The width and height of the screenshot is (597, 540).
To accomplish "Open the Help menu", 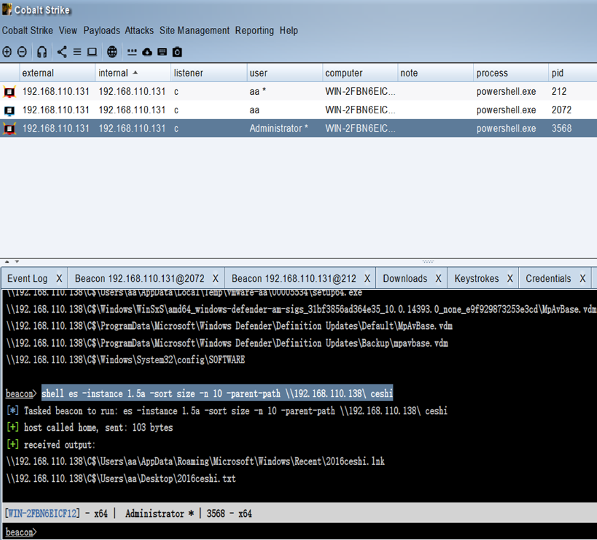I will pyautogui.click(x=289, y=31).
